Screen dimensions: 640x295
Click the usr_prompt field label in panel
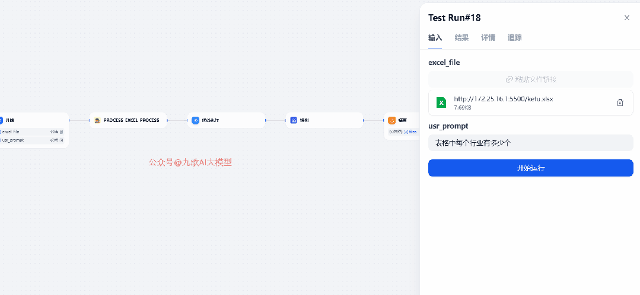pyautogui.click(x=448, y=126)
